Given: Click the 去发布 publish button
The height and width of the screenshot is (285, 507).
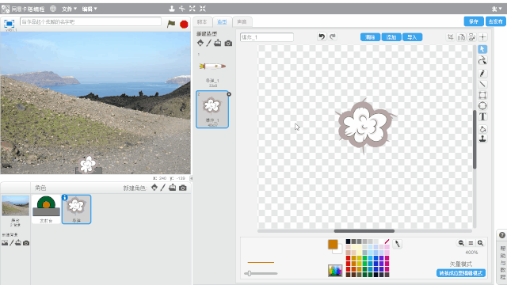Looking at the screenshot, I should point(495,21).
